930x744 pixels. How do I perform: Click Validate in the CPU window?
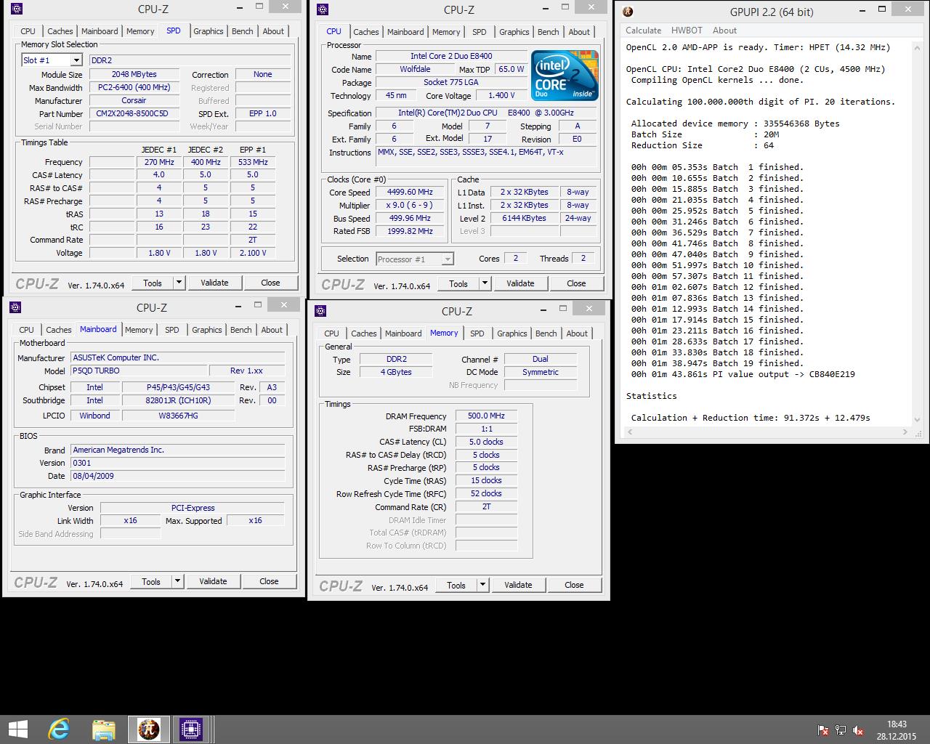click(x=520, y=283)
